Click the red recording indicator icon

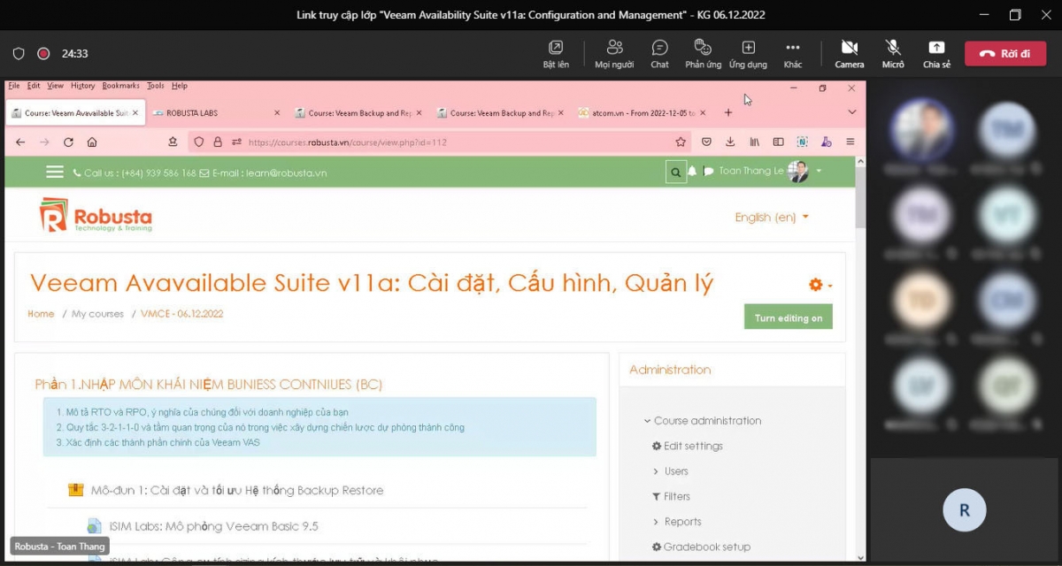pos(43,54)
